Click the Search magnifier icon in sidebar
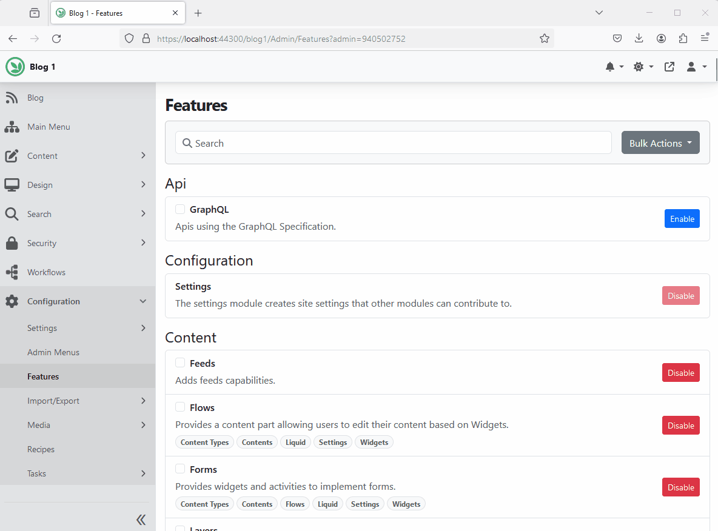The image size is (718, 531). [x=12, y=214]
